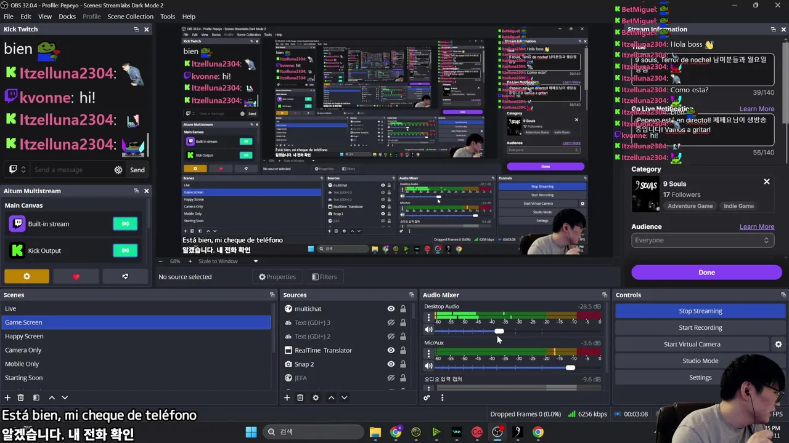789x443 pixels.
Task: Click purple Done button
Action: (x=706, y=273)
